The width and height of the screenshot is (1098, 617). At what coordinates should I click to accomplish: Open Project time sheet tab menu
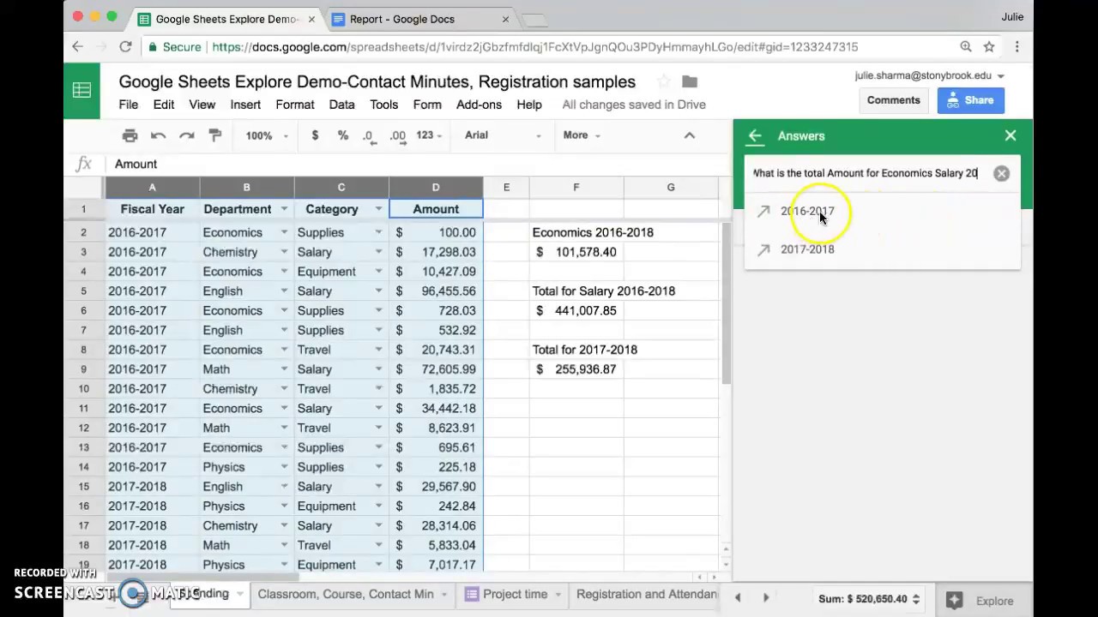(558, 594)
